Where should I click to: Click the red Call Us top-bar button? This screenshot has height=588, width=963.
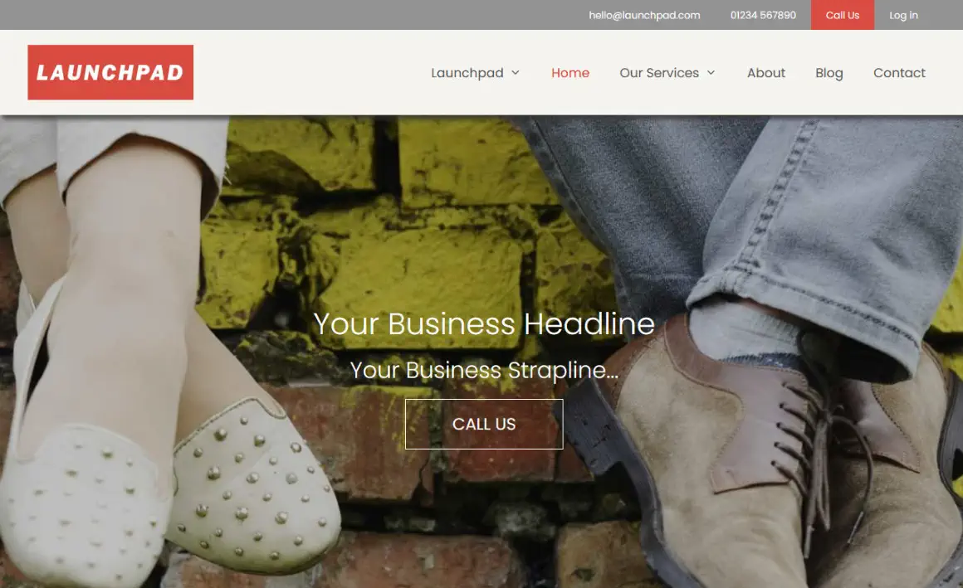pyautogui.click(x=842, y=15)
